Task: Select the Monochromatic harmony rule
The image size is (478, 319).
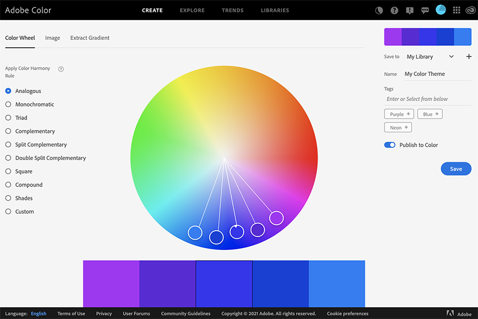Action: coord(30,104)
